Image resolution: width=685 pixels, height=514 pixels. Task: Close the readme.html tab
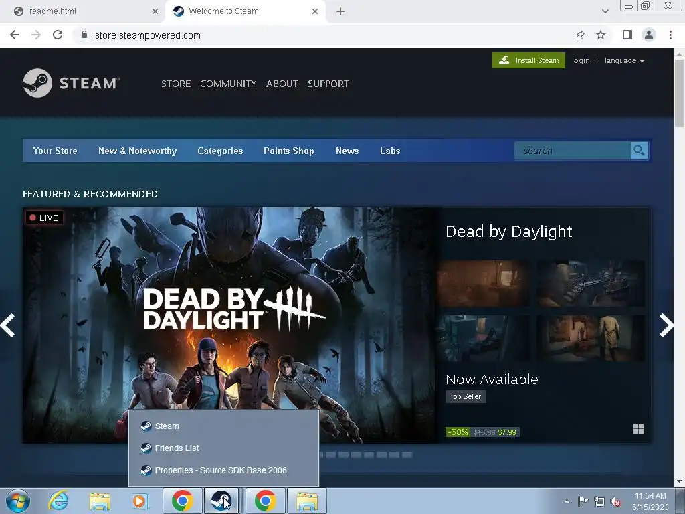click(155, 11)
